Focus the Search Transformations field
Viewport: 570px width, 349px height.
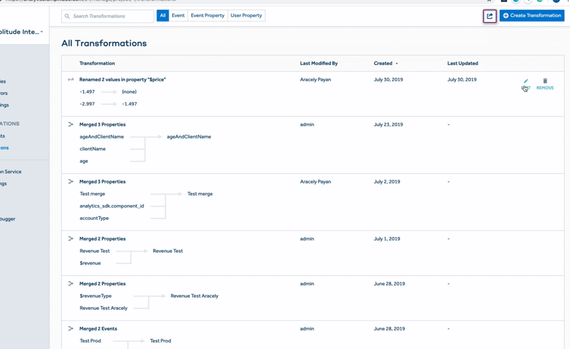coord(108,16)
